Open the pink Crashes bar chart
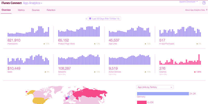 (x=180, y=60)
